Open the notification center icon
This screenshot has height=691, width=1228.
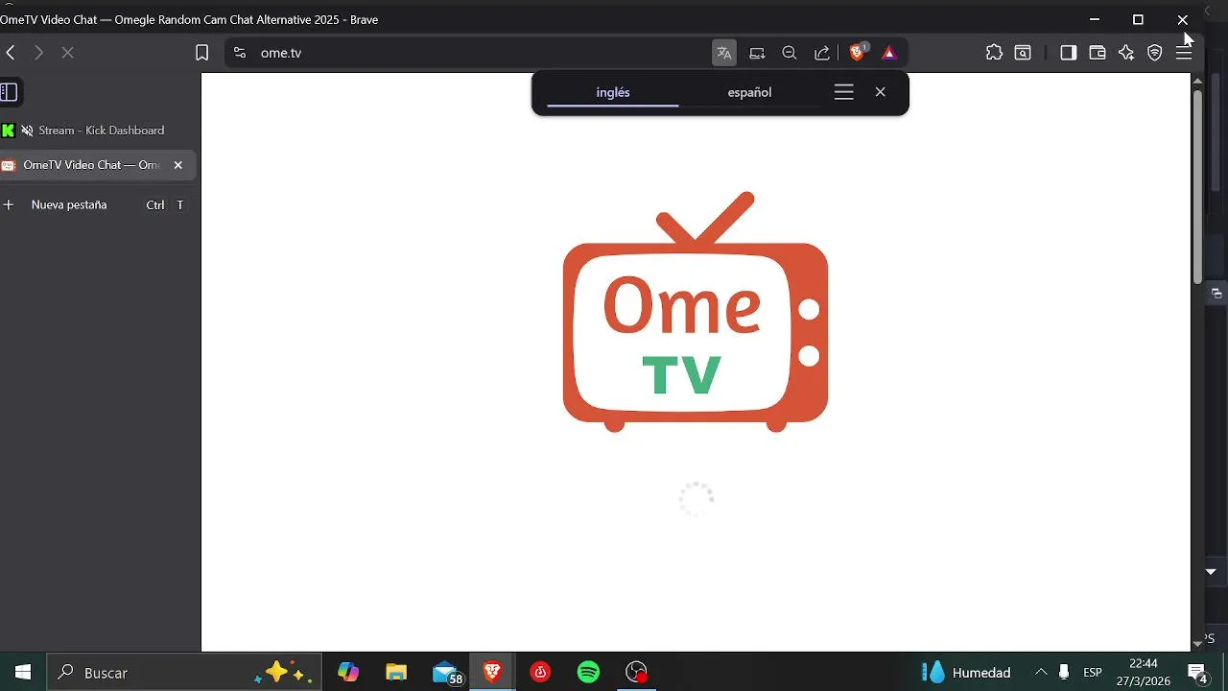(1197, 672)
